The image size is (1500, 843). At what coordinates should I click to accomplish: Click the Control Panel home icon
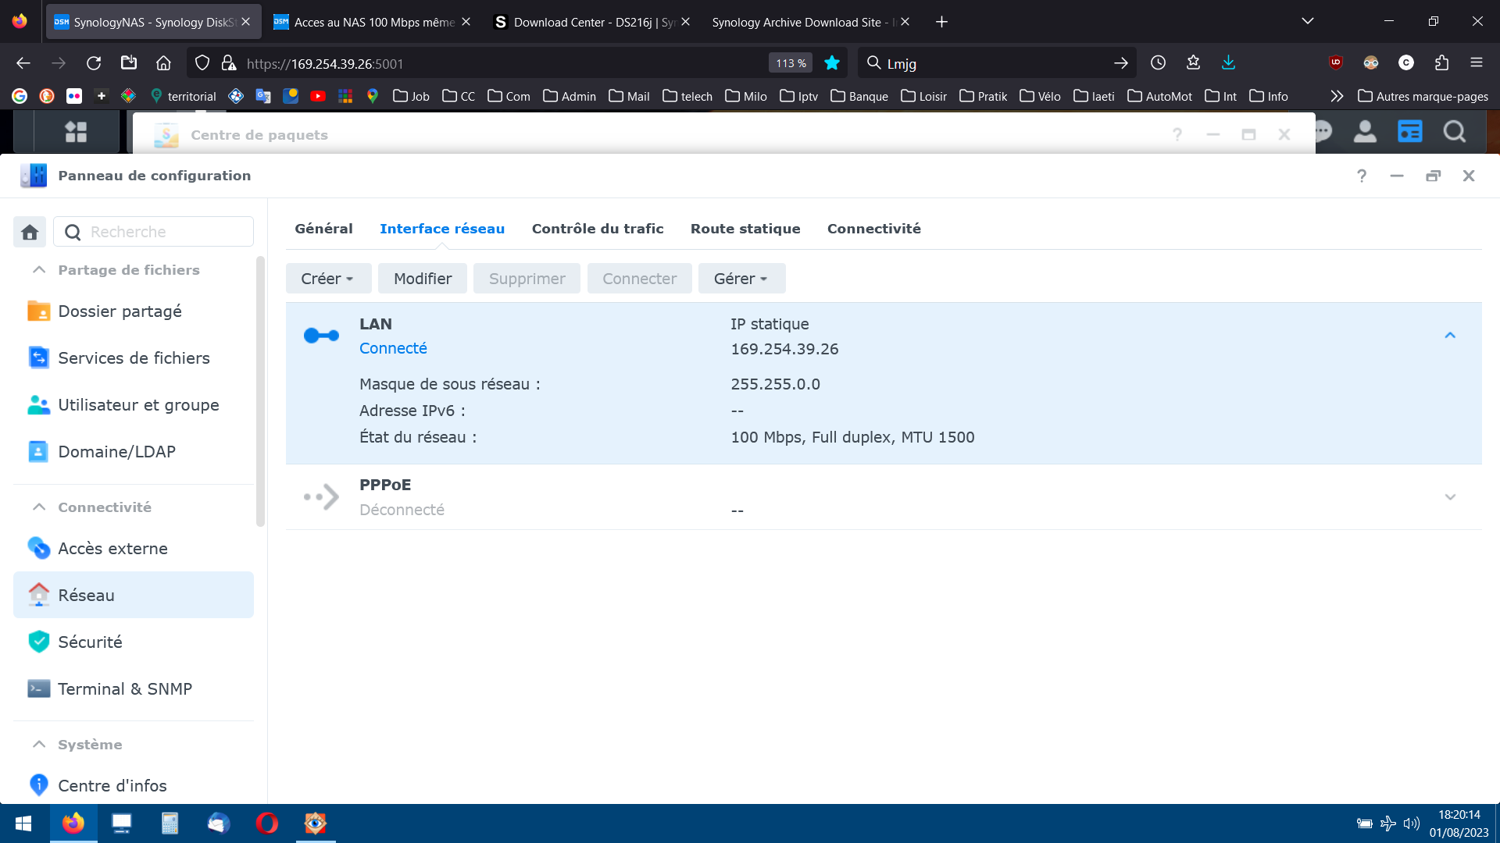[30, 232]
